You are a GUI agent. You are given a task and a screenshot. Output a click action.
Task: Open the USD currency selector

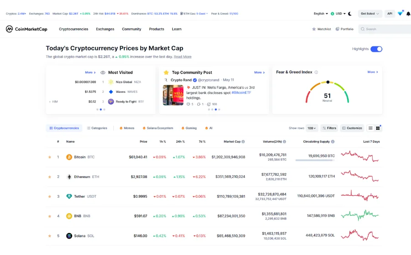click(x=338, y=14)
